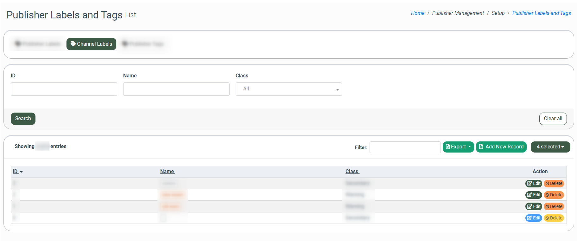This screenshot has height=241, width=577.
Task: Delete the third row record
Action: [554, 207]
